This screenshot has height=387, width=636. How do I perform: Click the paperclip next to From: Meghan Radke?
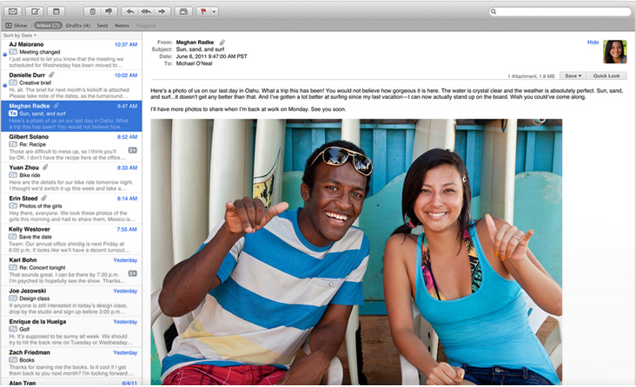coord(222,43)
